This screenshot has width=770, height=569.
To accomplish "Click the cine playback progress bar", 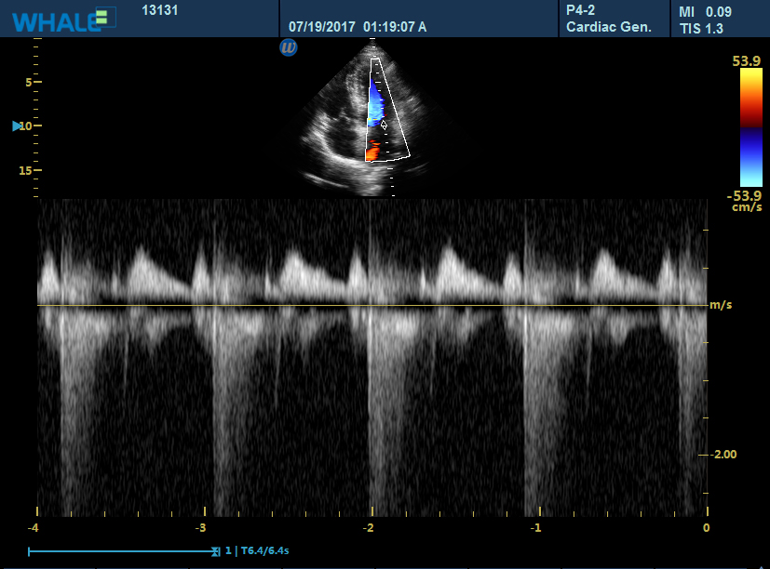I will (x=121, y=551).
